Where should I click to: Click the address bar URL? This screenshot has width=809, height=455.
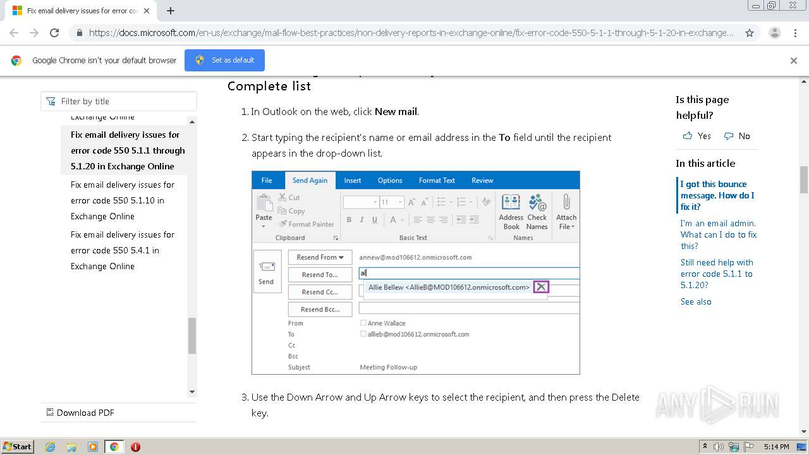[411, 33]
